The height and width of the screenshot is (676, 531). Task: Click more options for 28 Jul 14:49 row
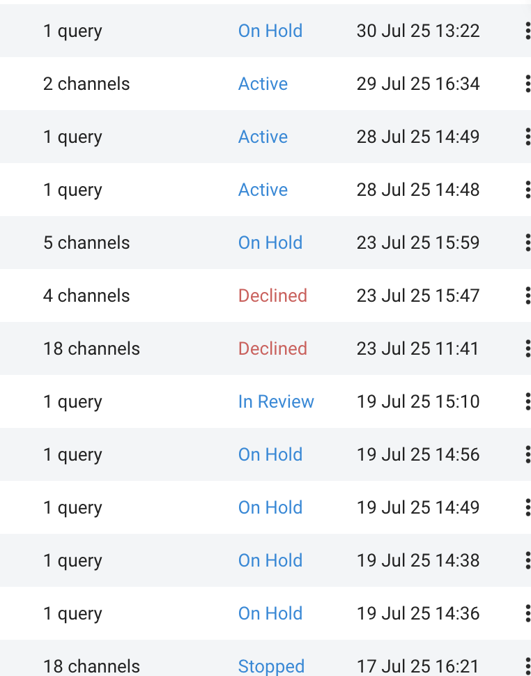[x=527, y=137]
